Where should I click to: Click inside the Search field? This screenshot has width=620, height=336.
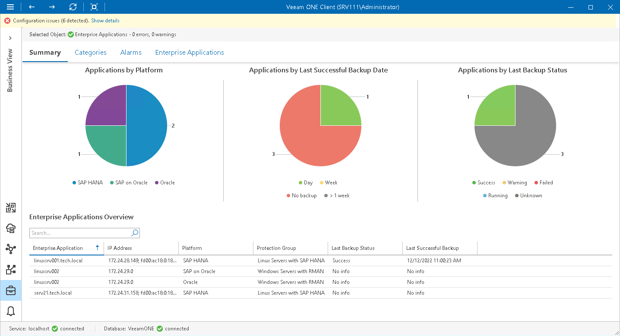point(78,233)
